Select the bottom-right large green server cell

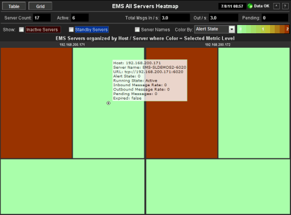218,186
